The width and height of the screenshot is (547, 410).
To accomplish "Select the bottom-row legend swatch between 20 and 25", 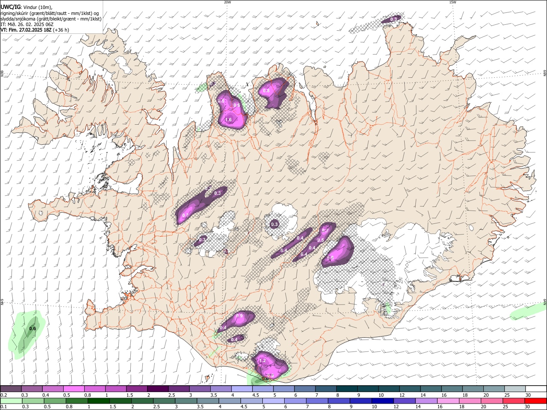I will (491, 401).
